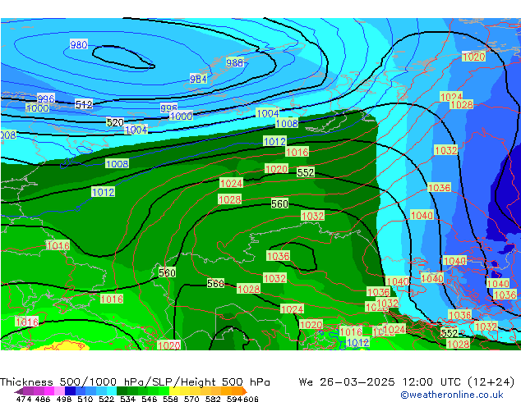
Task: Click the purple arrow end of the color scale
Action: [18, 391]
